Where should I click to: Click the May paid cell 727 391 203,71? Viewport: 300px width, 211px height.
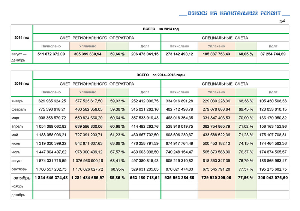point(87,135)
